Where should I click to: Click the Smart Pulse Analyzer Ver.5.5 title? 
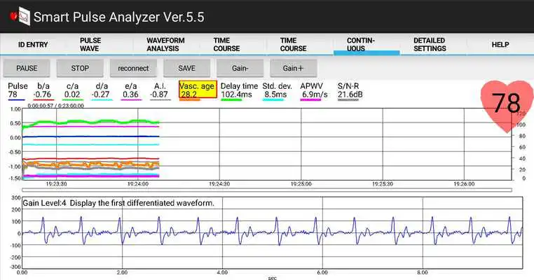[119, 17]
